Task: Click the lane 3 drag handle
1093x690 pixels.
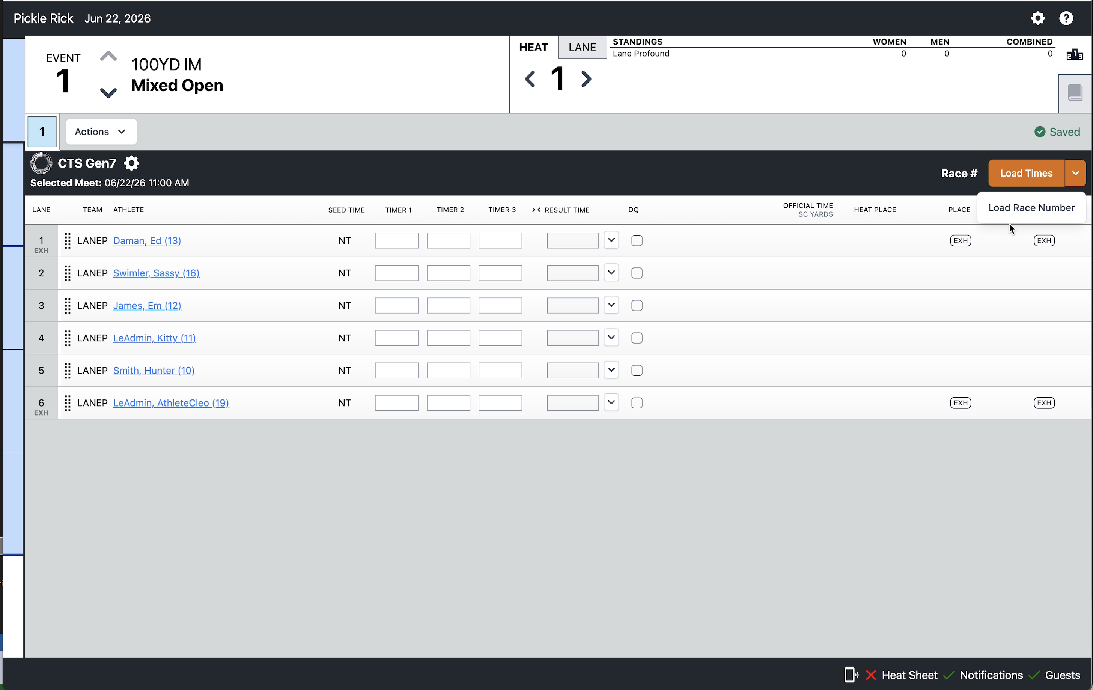Action: 68,306
